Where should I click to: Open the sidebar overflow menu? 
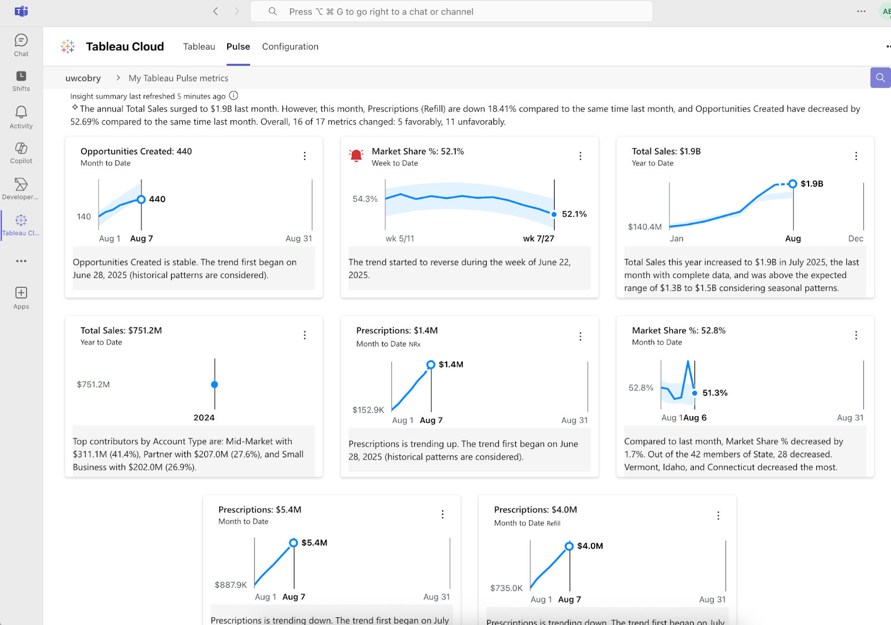(x=21, y=261)
